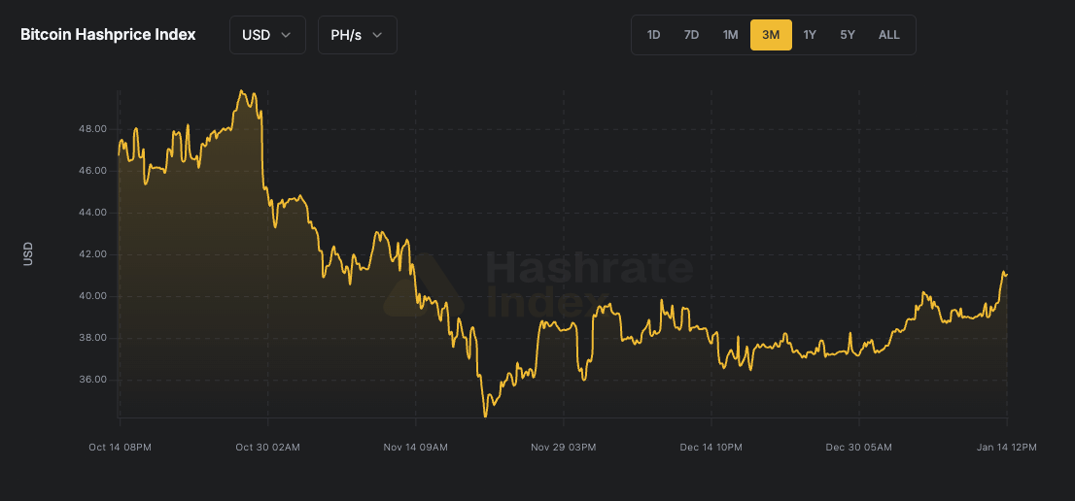Expand the USD currency dropdown
Viewport: 1075px width, 501px height.
(266, 35)
